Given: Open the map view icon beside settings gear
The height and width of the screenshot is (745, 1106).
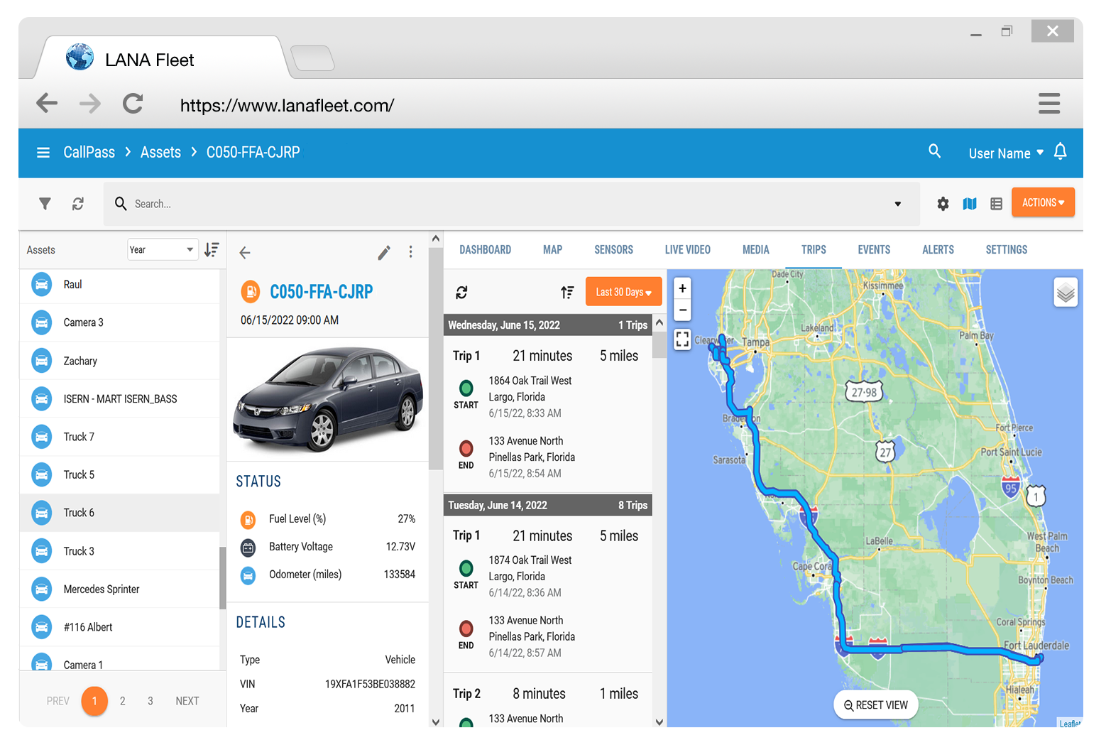Looking at the screenshot, I should coord(970,204).
